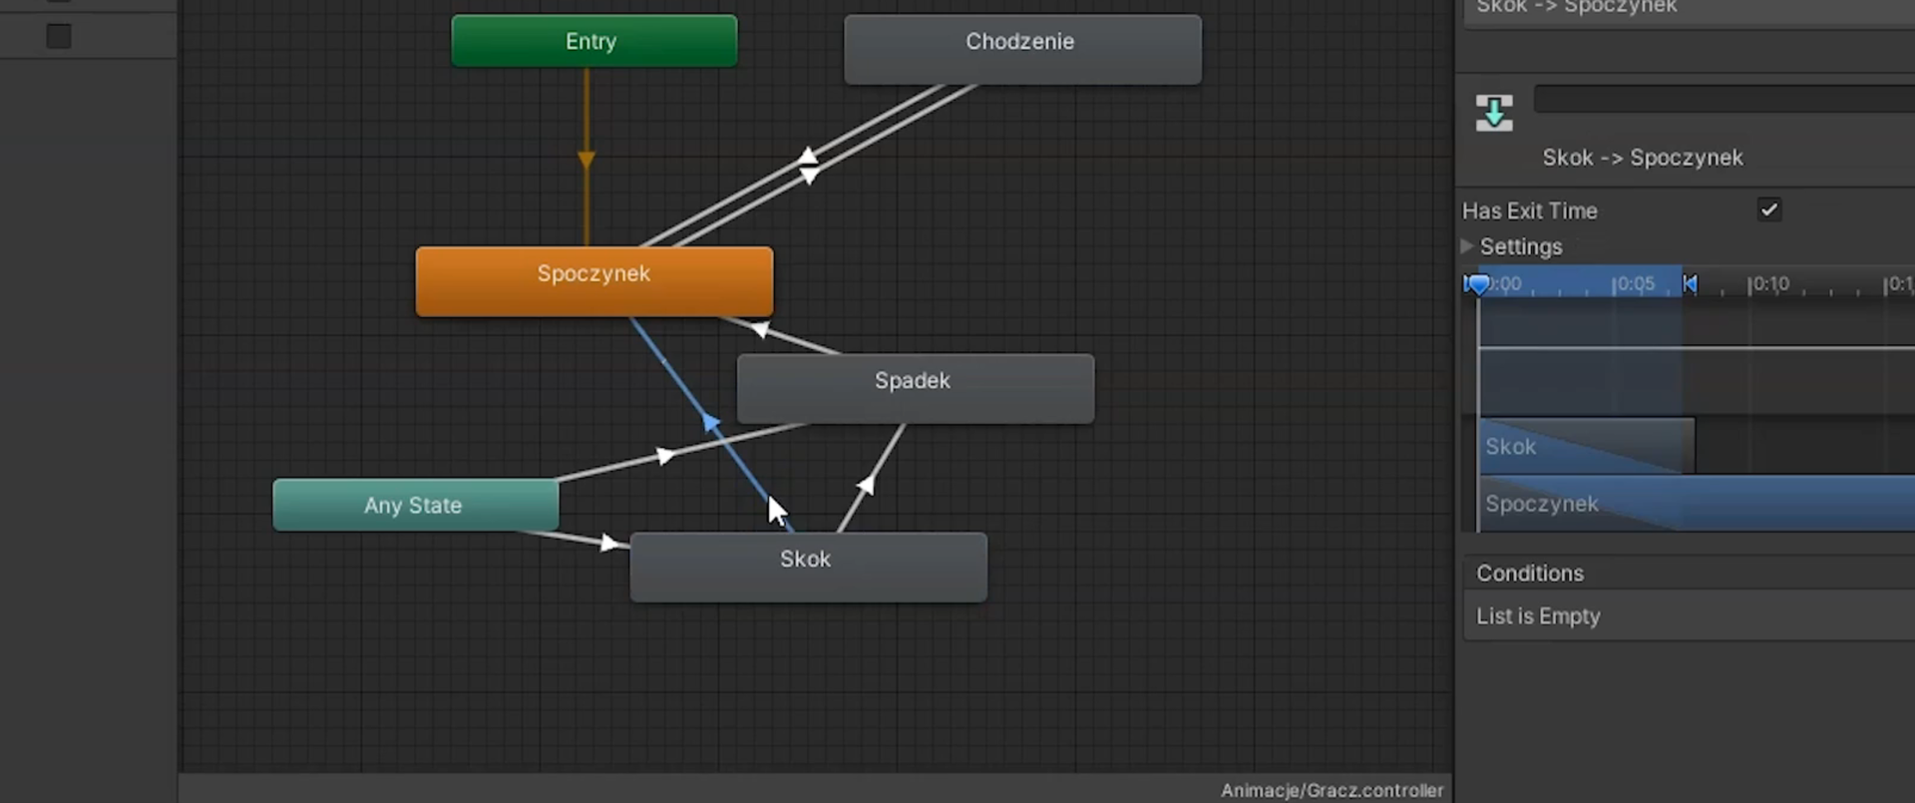The width and height of the screenshot is (1915, 803).
Task: Click the blue Skok to Spoczynek transition arrow
Action: 710,423
